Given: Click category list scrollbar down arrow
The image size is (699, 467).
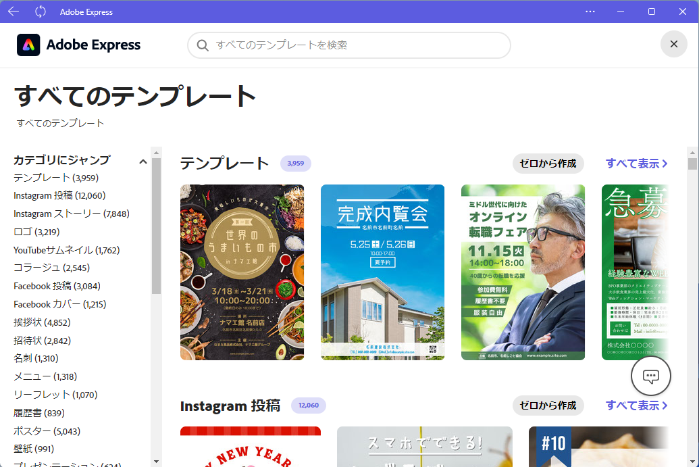Looking at the screenshot, I should coord(156,461).
